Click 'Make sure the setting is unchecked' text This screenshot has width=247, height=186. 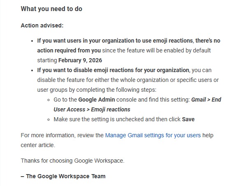(x=99, y=120)
